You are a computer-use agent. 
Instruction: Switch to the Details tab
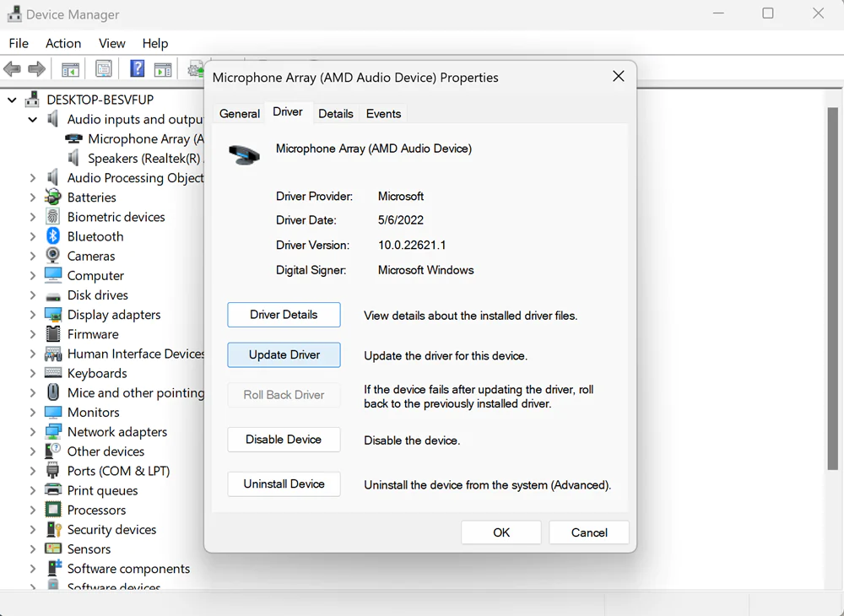tap(336, 114)
